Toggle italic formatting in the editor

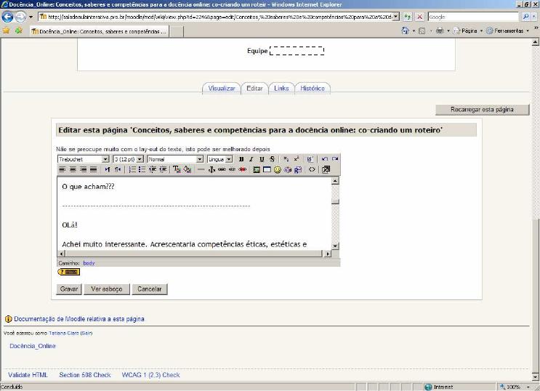[x=251, y=159]
